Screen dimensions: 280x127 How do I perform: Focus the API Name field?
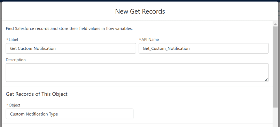tap(204, 48)
